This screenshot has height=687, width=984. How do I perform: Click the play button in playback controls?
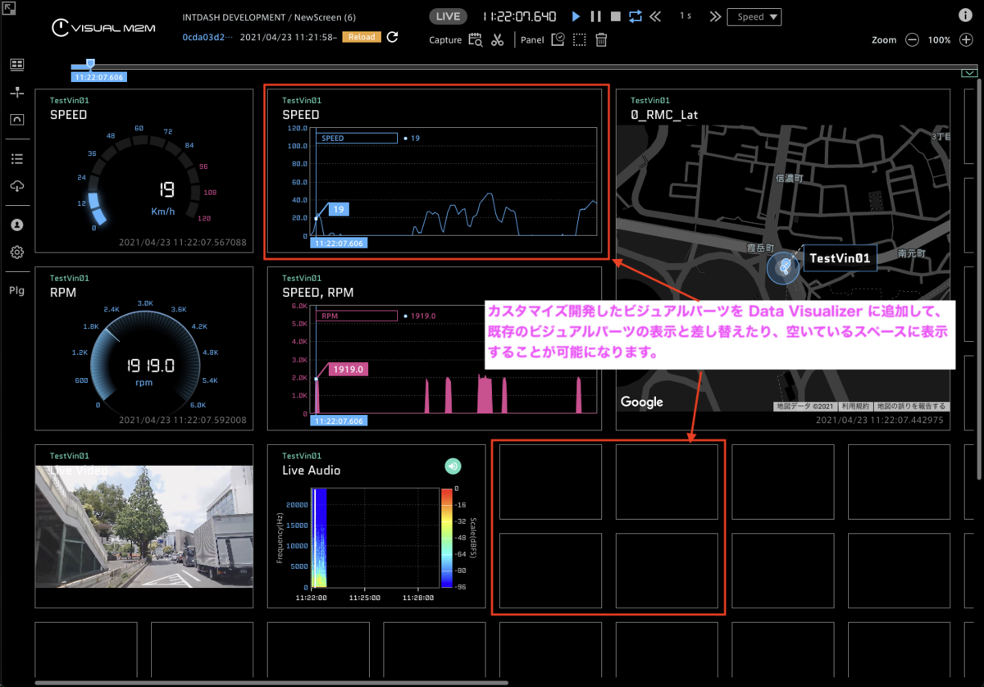pyautogui.click(x=576, y=16)
